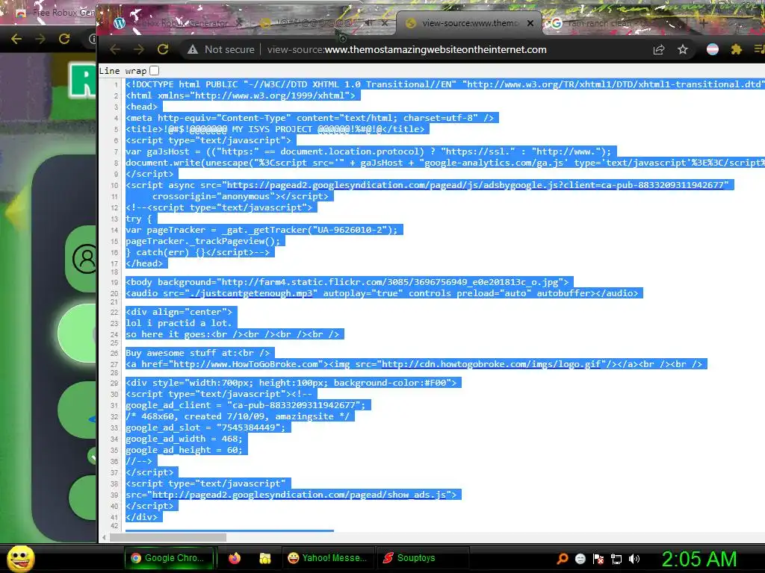The height and width of the screenshot is (573, 765).
Task: Reload the view-source page
Action: click(163, 49)
